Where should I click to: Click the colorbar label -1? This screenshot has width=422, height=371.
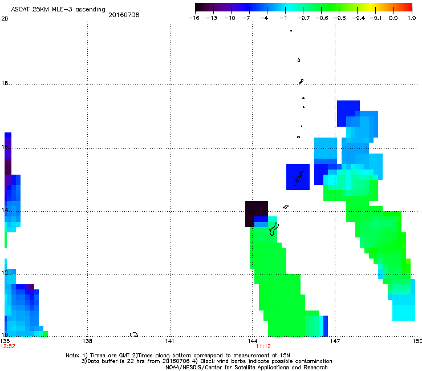point(283,18)
